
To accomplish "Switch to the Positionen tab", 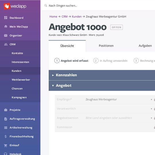I will (x=106, y=46).
